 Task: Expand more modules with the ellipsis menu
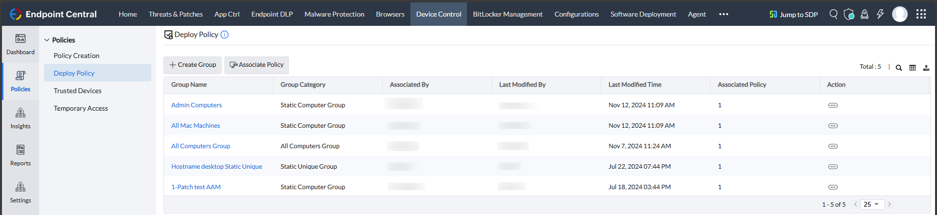(x=724, y=14)
